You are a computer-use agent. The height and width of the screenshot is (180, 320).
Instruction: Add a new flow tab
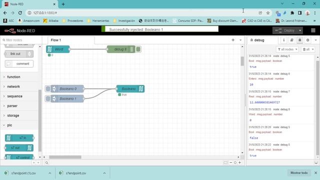(x=233, y=40)
